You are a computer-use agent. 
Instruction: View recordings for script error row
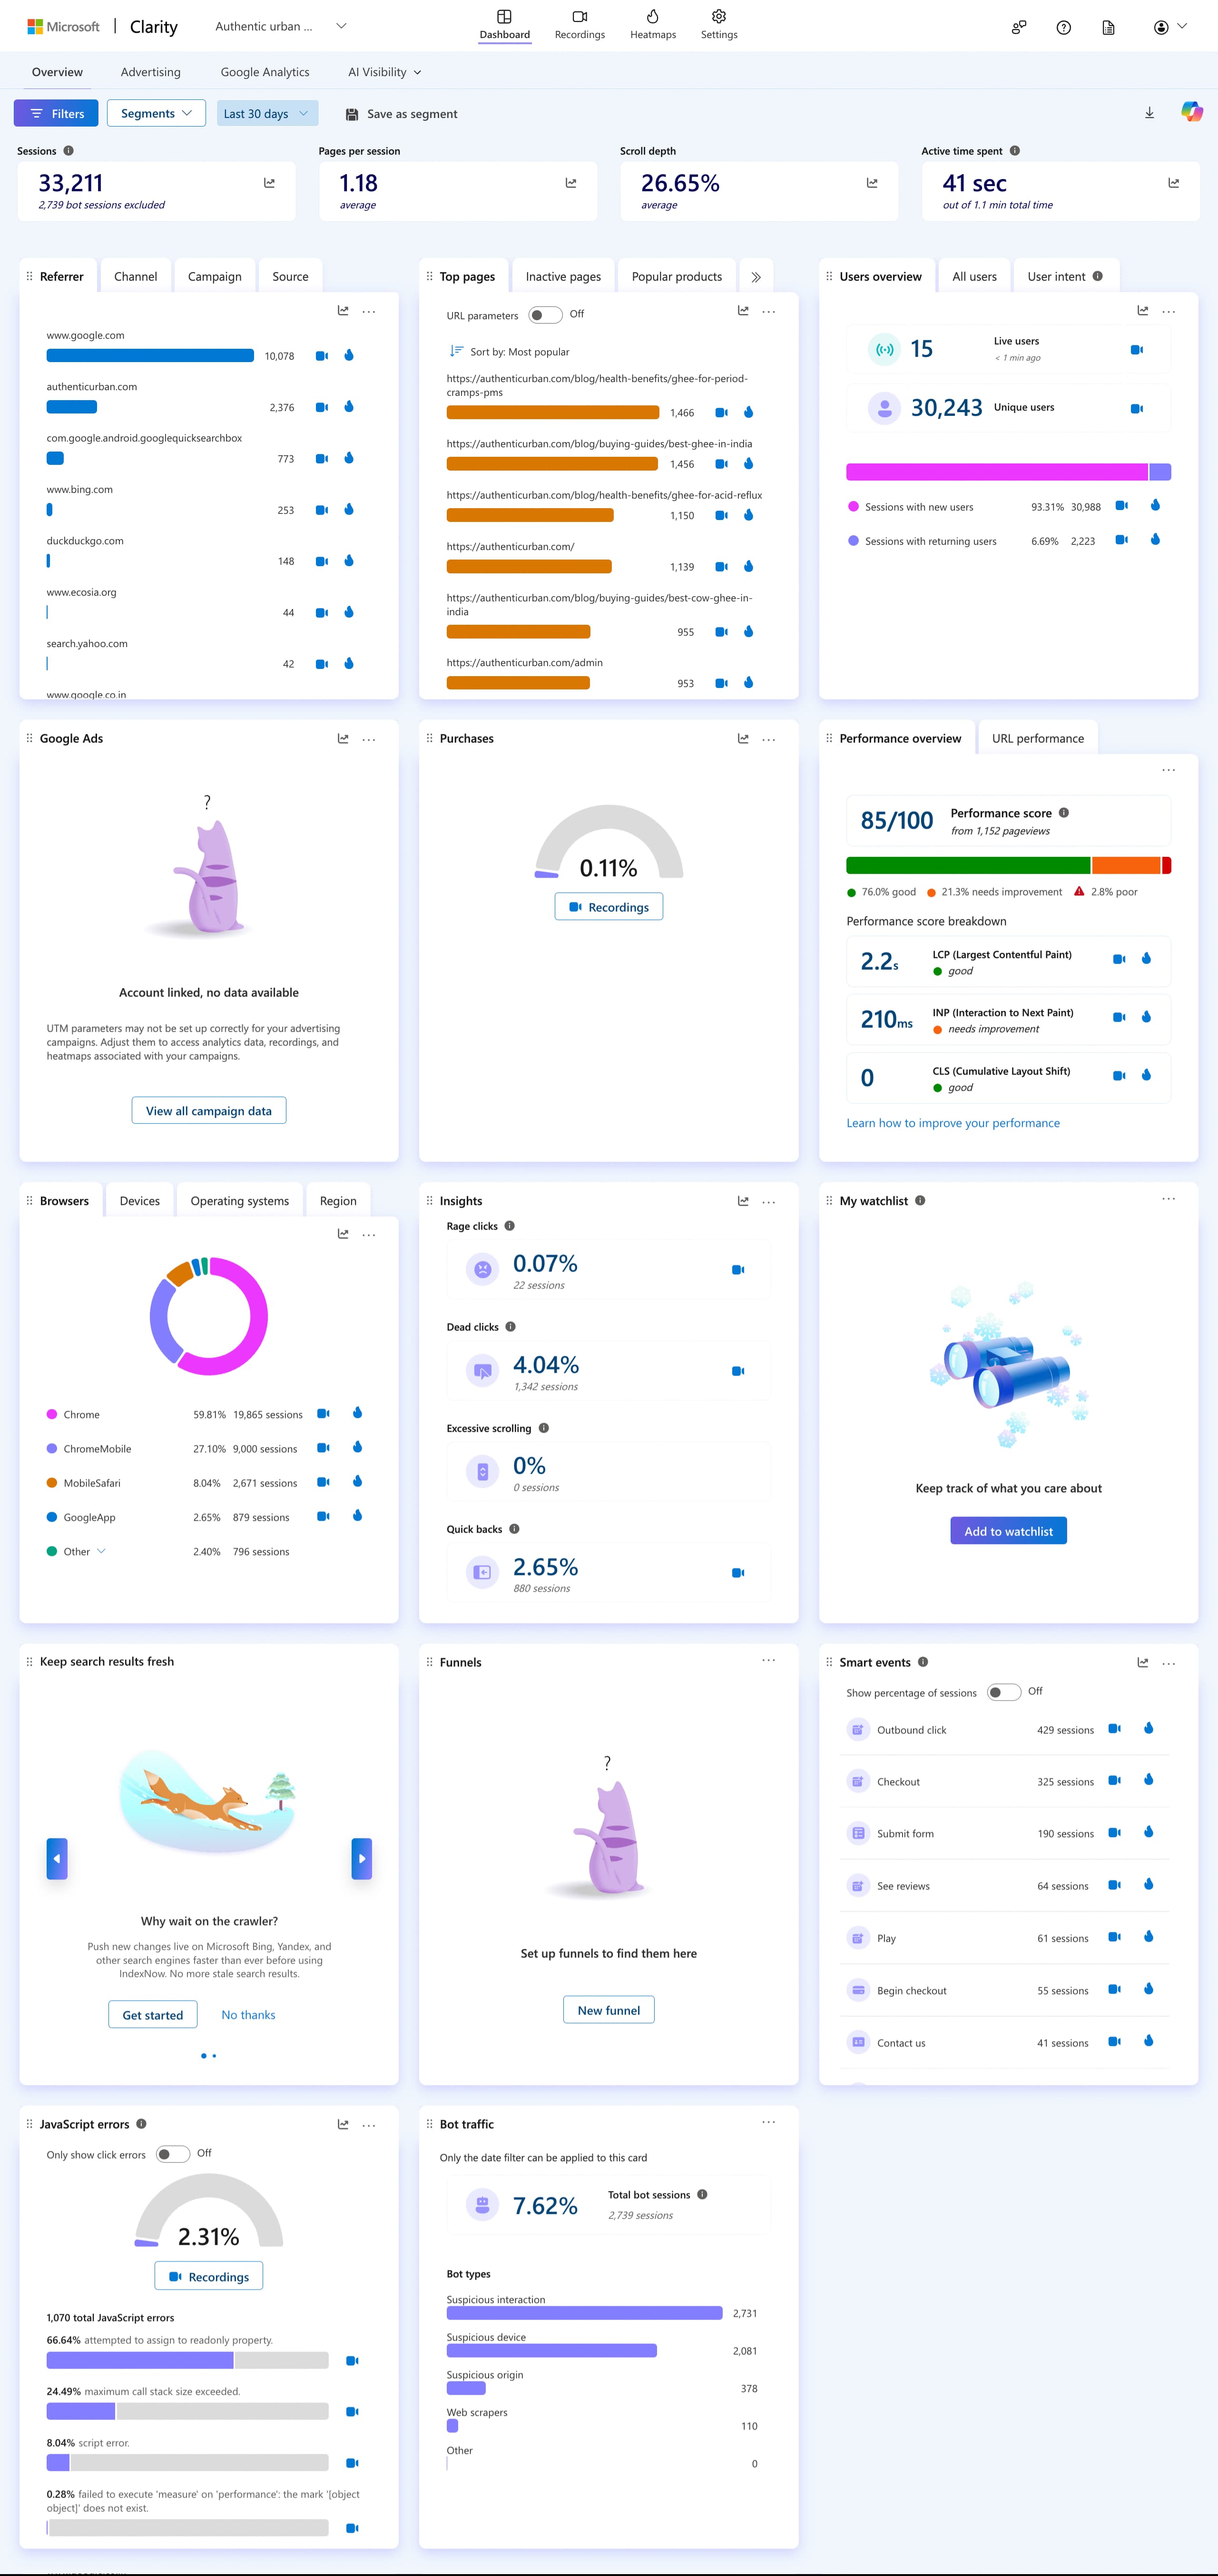(352, 2463)
